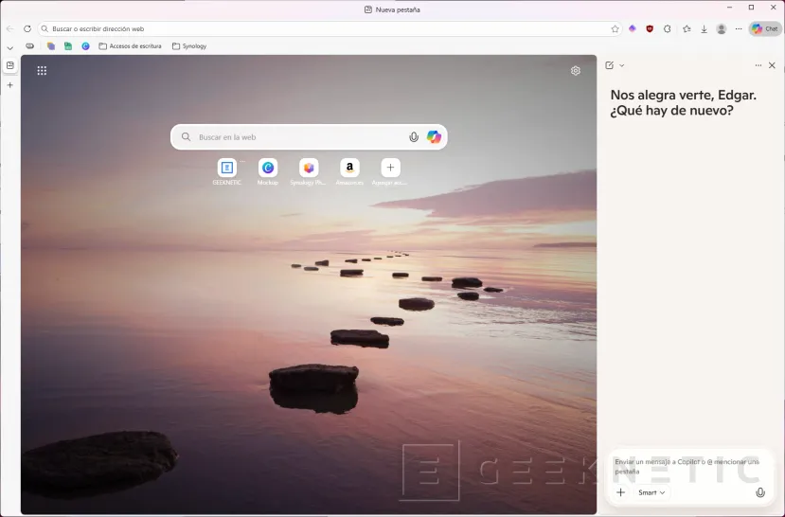Click plus to attach in Copilot

coord(621,492)
